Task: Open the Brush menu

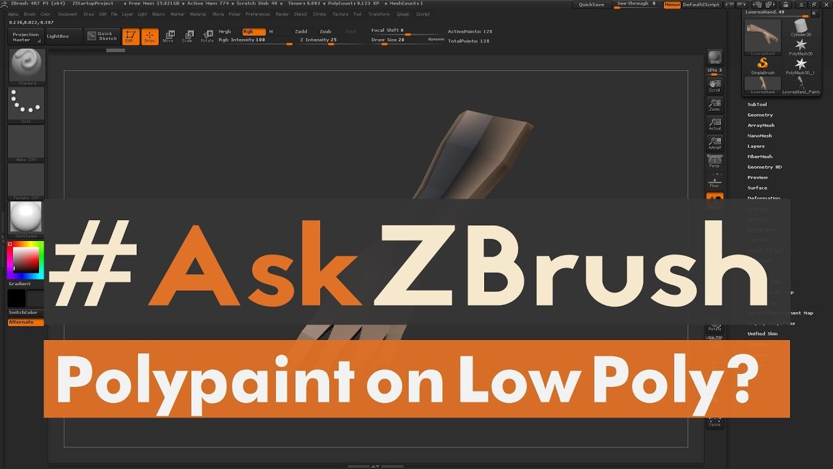Action: (x=29, y=14)
